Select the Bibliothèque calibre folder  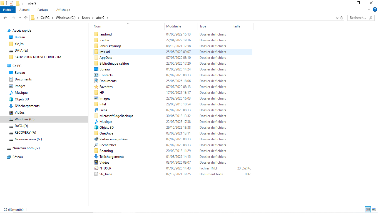[x=114, y=64]
